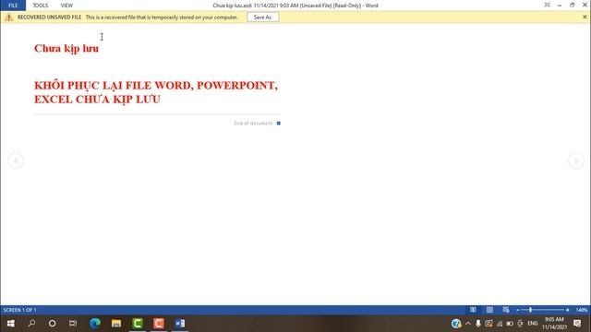Open Windows taskbar search
This screenshot has height=332, width=591.
(x=31, y=324)
